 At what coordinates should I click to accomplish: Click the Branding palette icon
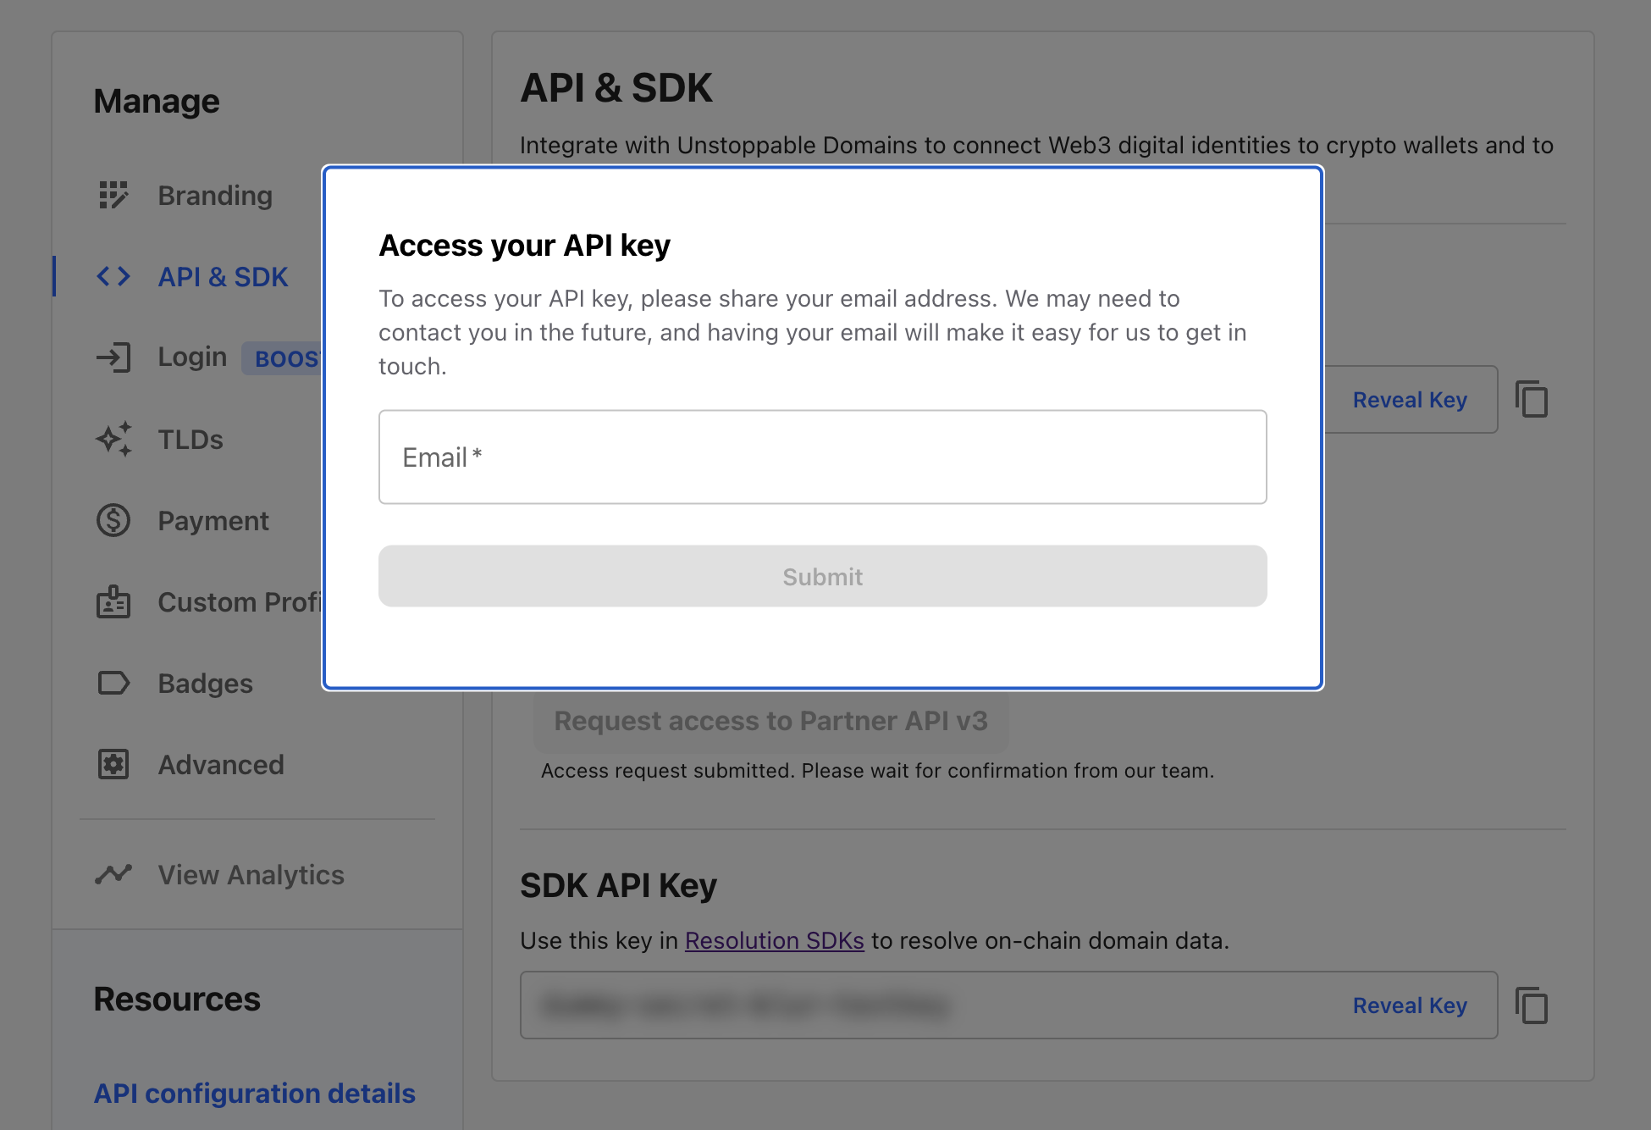click(x=113, y=195)
